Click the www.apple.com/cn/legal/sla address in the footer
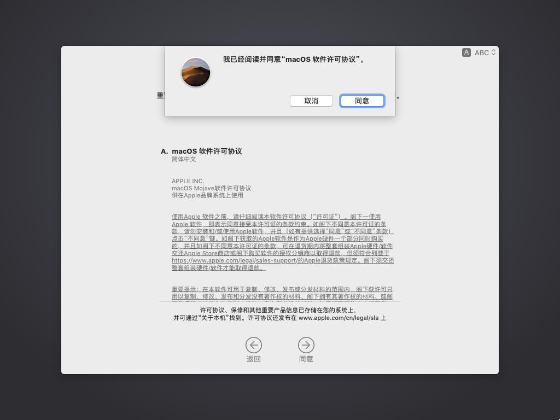 pos(339,318)
